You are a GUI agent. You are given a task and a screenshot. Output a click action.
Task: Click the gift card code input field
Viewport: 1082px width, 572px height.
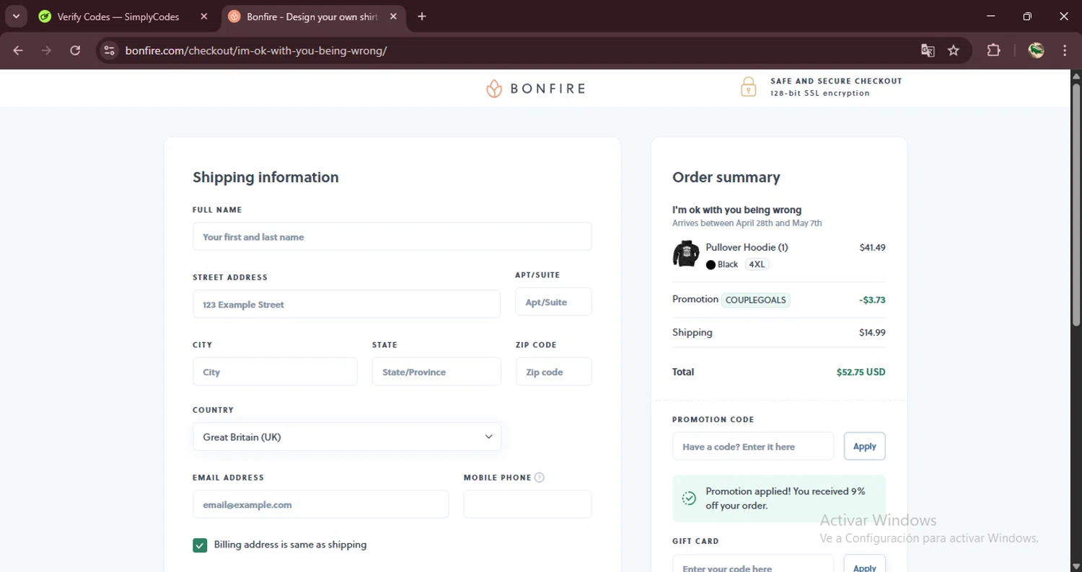753,563
